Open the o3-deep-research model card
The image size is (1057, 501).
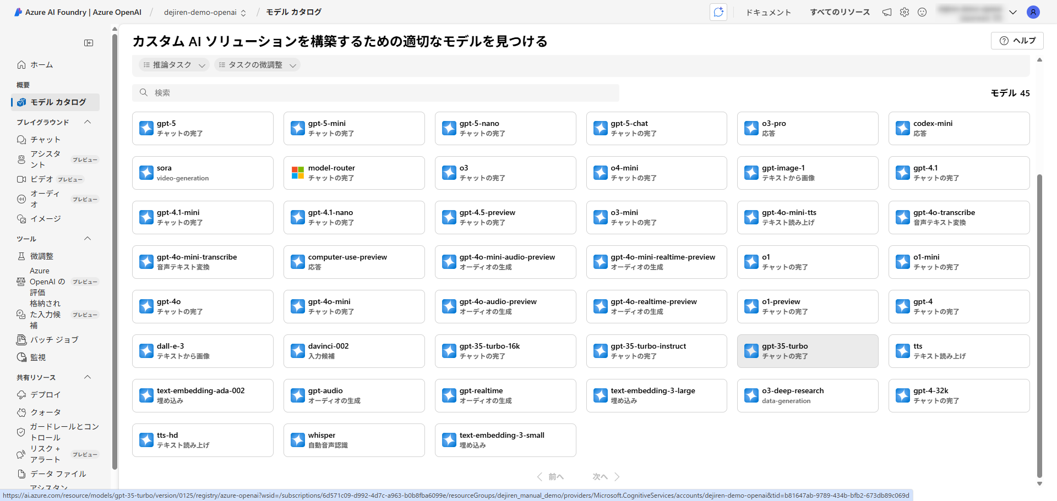pyautogui.click(x=808, y=395)
